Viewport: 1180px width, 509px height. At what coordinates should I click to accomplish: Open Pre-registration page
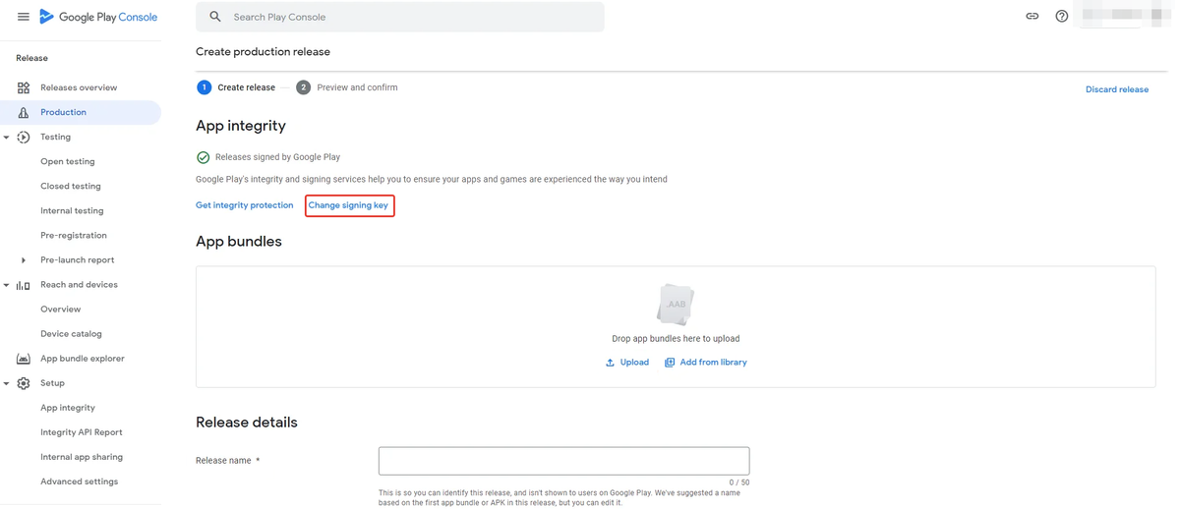coord(74,235)
